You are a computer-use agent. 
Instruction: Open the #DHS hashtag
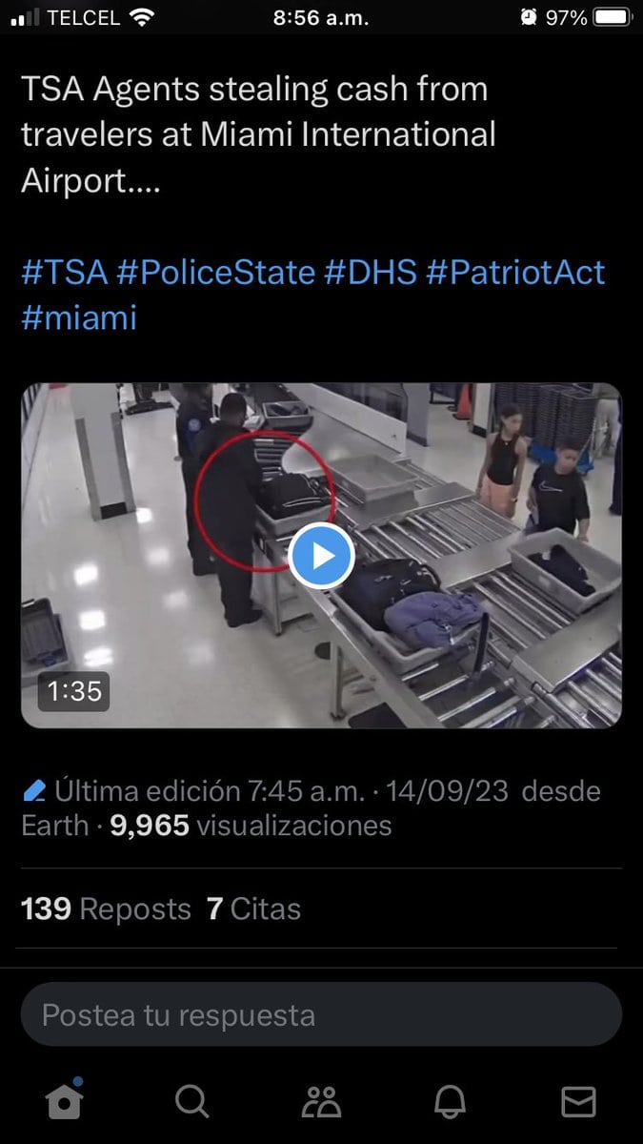click(371, 272)
